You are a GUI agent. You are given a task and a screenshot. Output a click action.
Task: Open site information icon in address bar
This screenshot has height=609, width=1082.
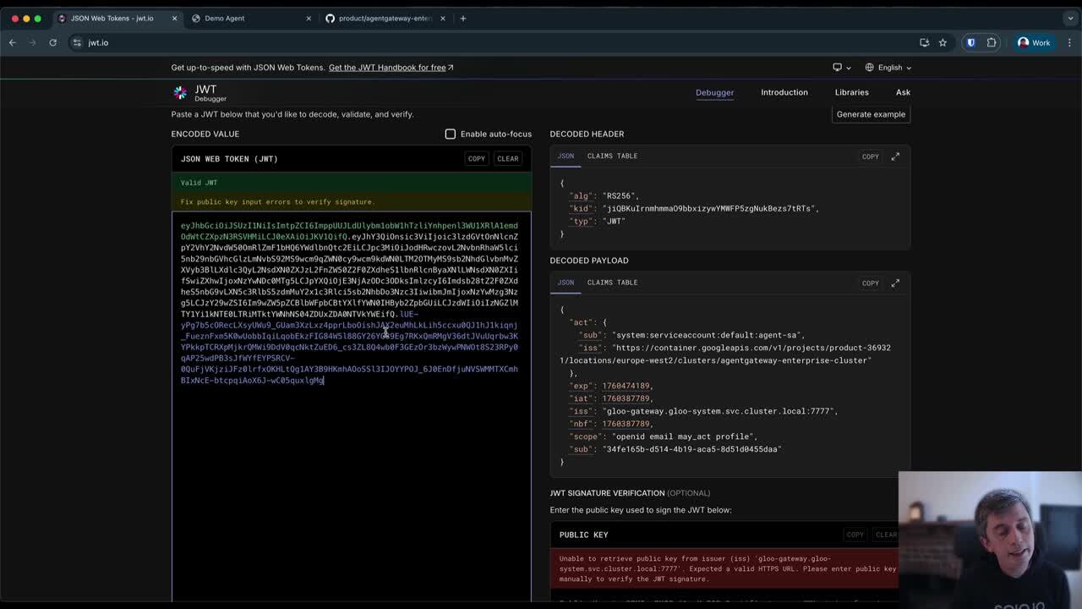tap(77, 42)
